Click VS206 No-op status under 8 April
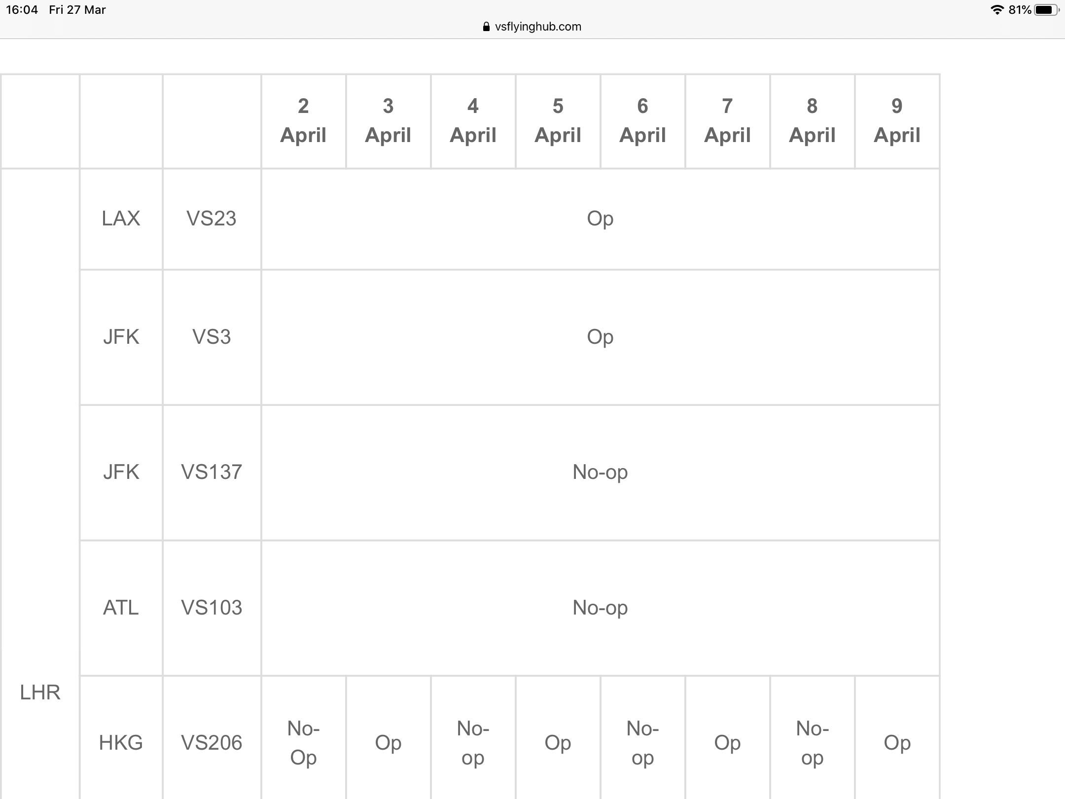1065x799 pixels. pos(812,743)
